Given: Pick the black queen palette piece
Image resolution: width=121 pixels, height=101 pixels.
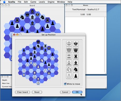Looking at the screenshot, I should point(76,50).
